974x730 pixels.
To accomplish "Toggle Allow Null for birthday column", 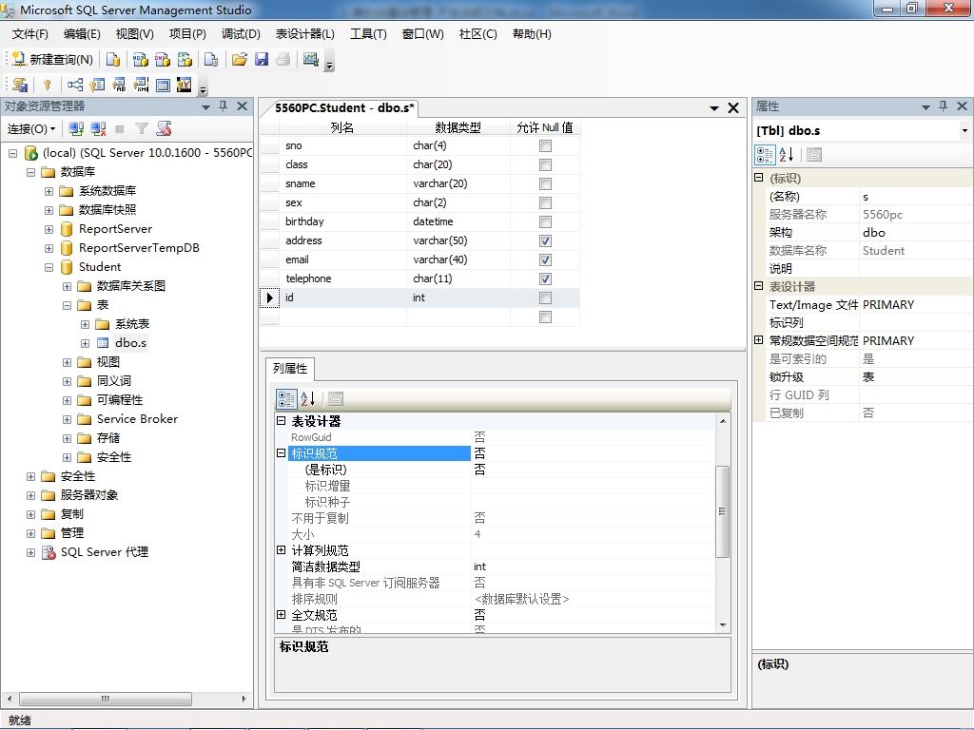I will [545, 221].
